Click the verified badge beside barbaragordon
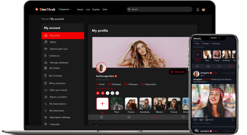Viewport: 247px width, 135px height. pos(116,76)
